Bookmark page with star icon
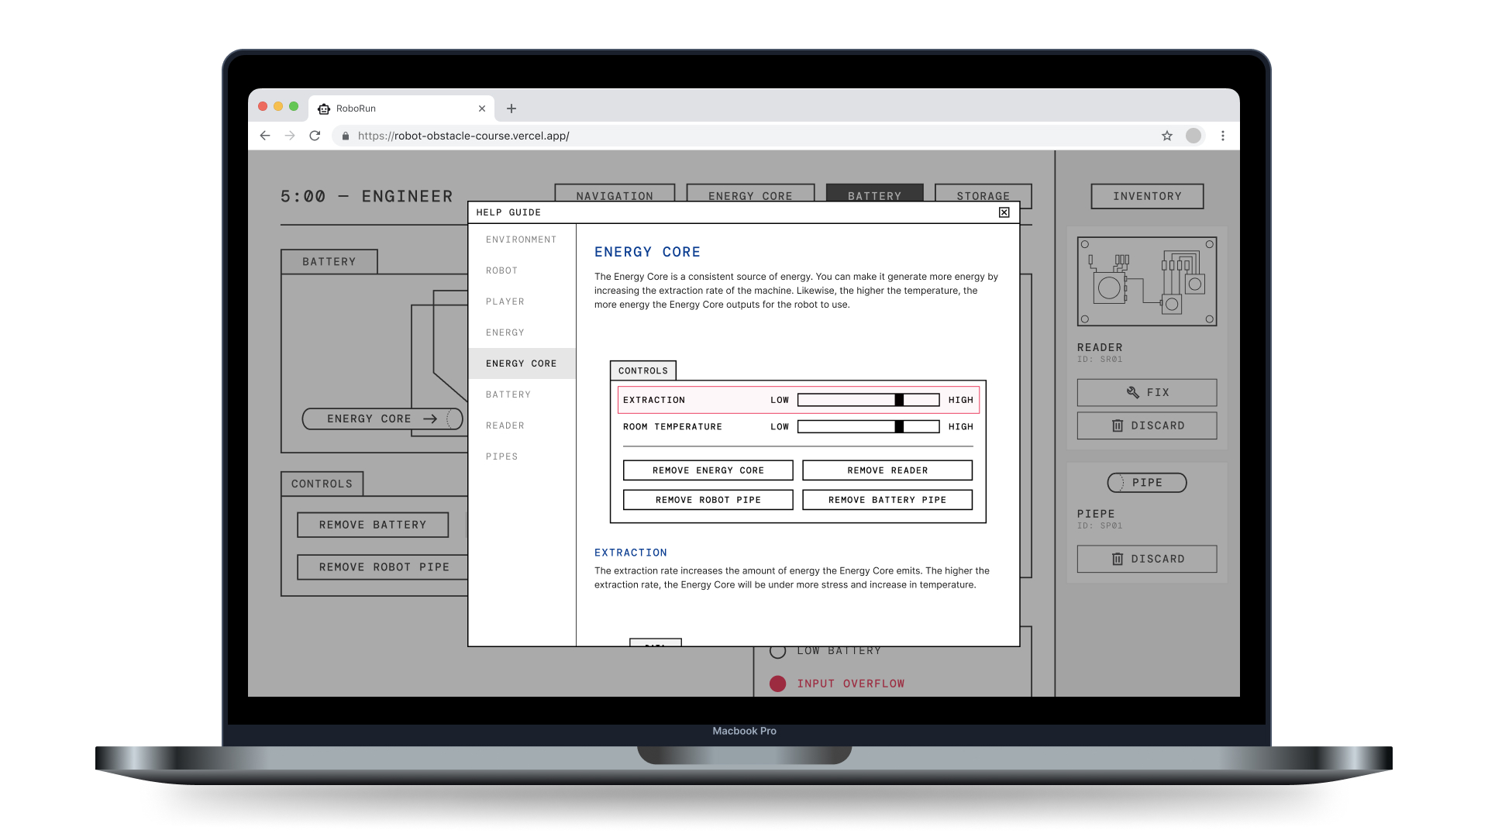 (1167, 136)
